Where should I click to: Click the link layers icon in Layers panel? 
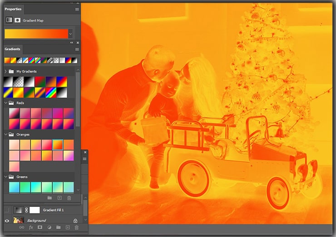coord(22,227)
